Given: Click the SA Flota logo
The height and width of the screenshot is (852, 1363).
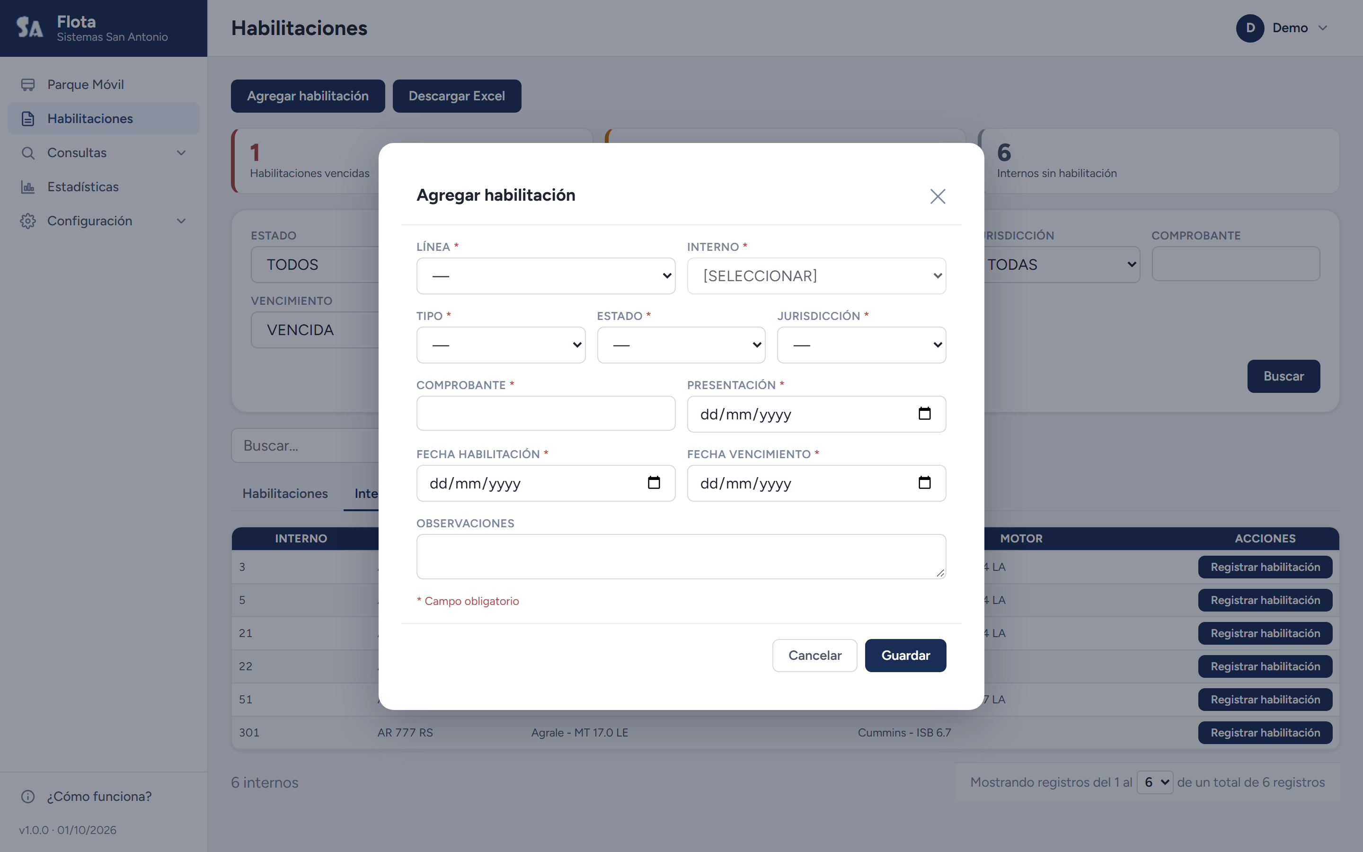Looking at the screenshot, I should (29, 27).
